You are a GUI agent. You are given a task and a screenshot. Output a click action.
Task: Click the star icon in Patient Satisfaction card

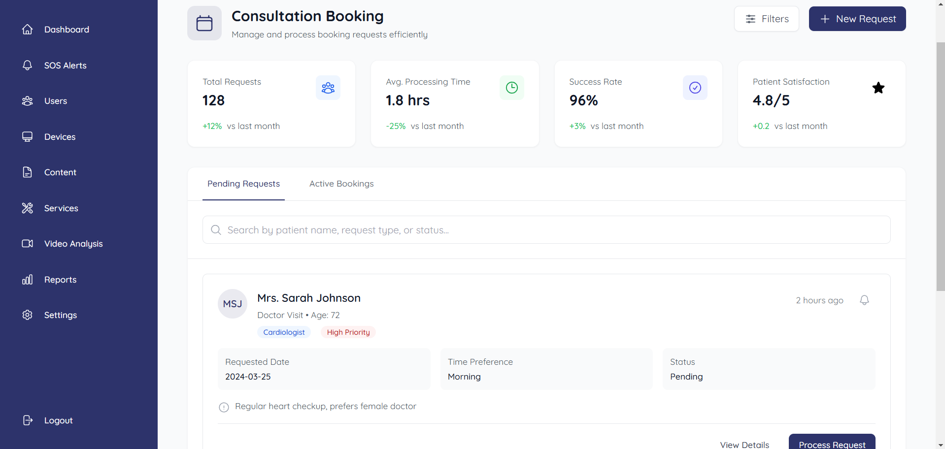click(x=878, y=88)
